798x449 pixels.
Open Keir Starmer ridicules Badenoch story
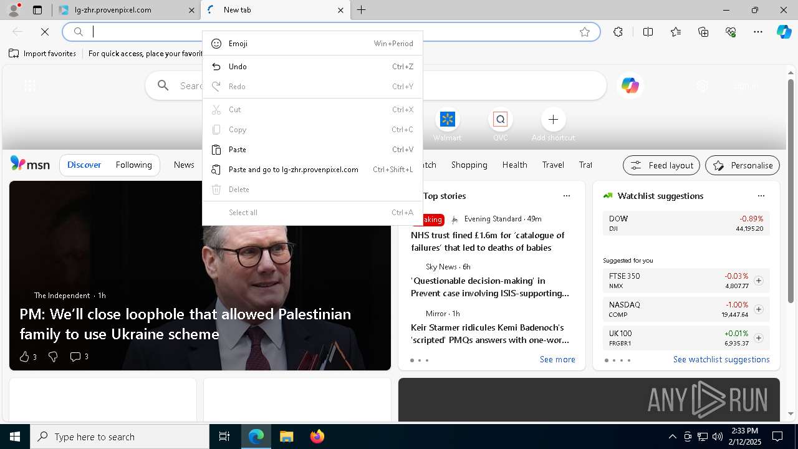tap(490, 334)
